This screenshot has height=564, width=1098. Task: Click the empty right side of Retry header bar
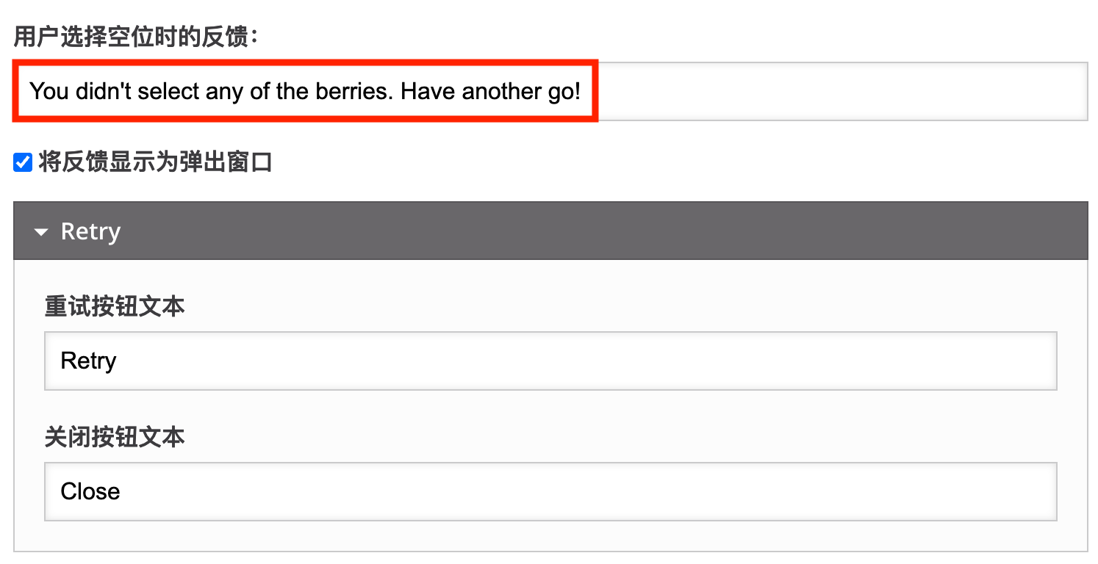(x=661, y=231)
